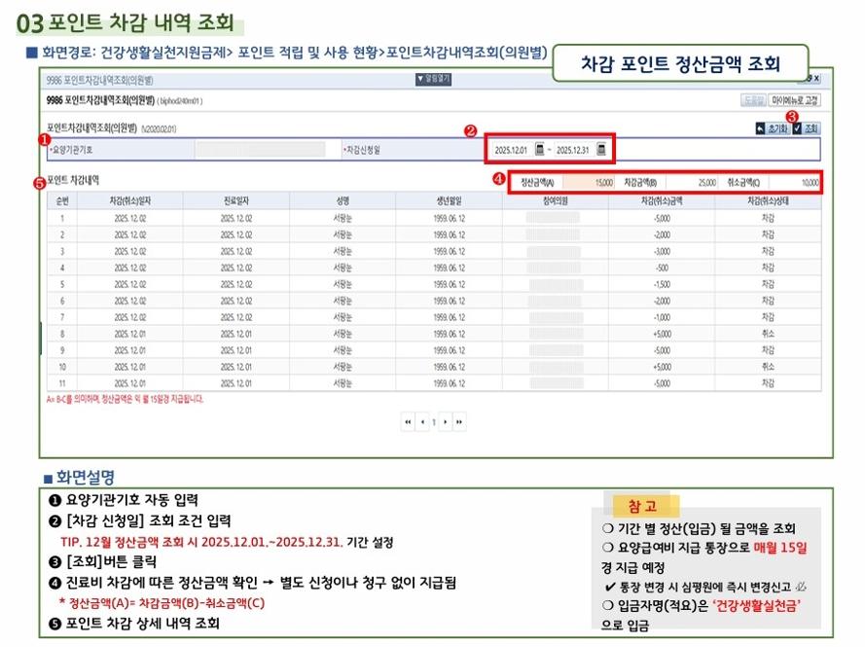Screen dimensions: 865x647
Task: Open the end date calendar picker
Action: [x=601, y=150]
